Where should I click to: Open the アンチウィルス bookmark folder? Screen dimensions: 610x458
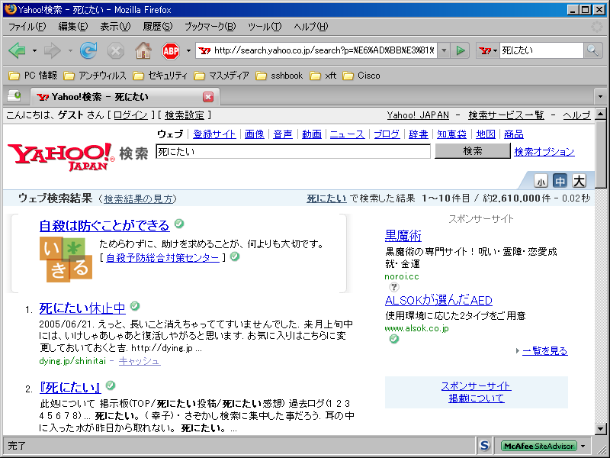(95, 76)
